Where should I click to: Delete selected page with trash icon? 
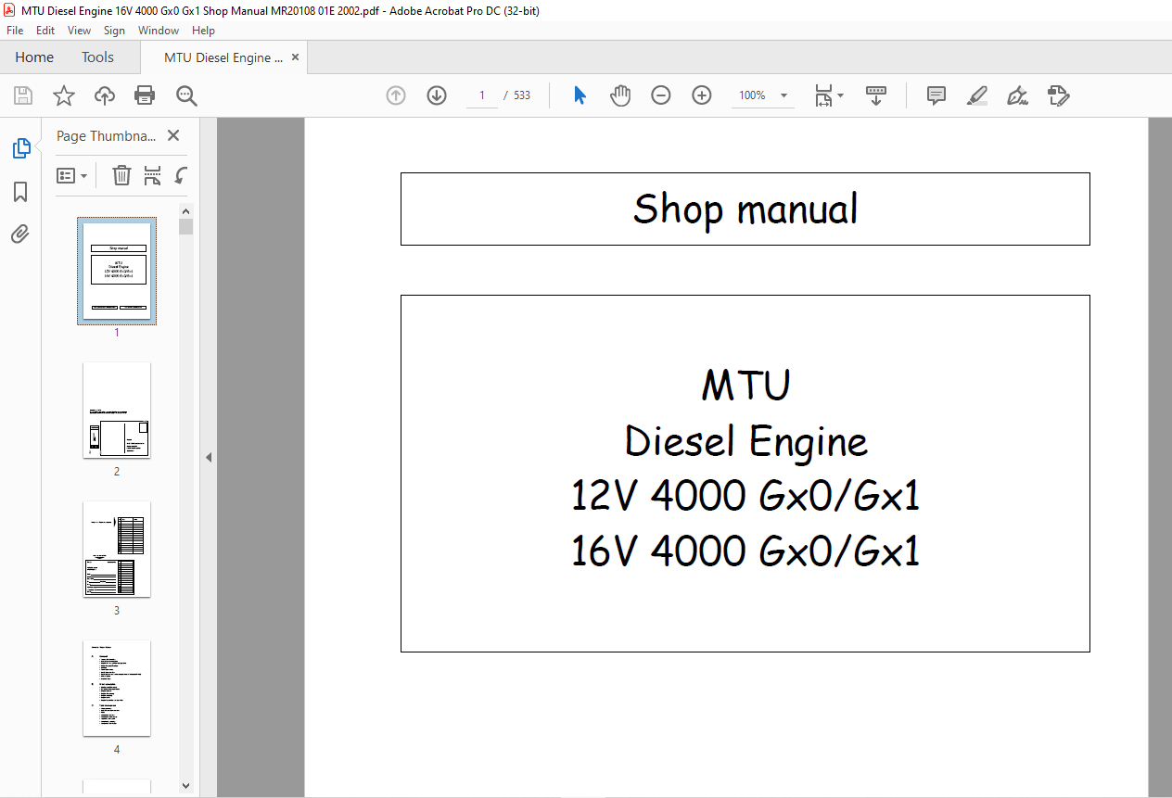(x=121, y=175)
